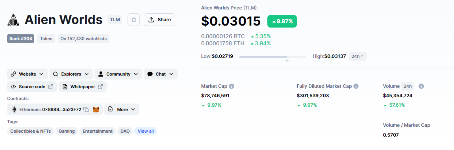Open the Source code link
Image resolution: width=454 pixels, height=150 pixels.
32,87
